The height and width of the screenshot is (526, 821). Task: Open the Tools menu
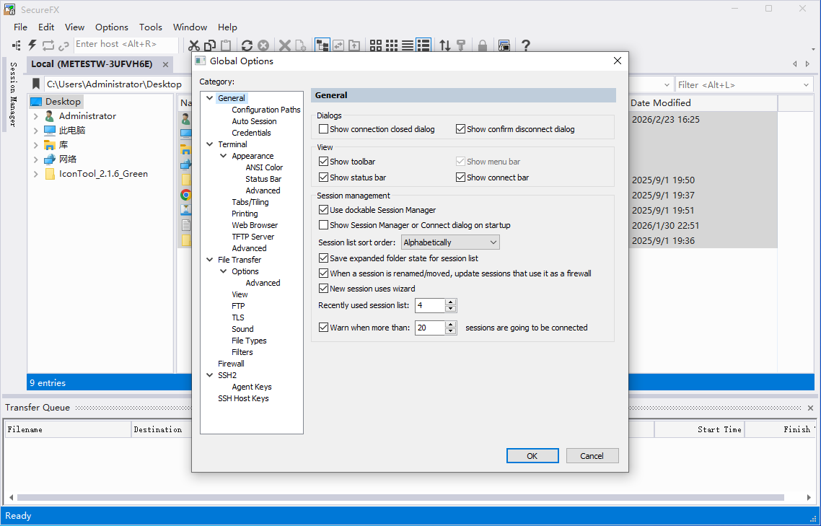(x=151, y=27)
